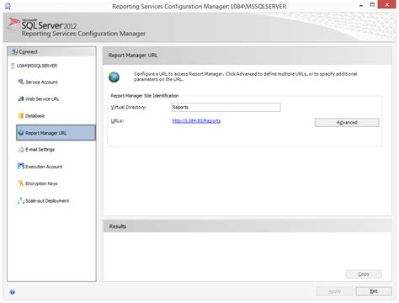Viewport: 399px width, 303px height.
Task: Click the Connect icon in sidebar
Action: point(14,51)
